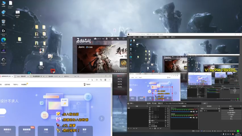This screenshot has width=242, height=136.
Task: Toggle visibility eye of 文本 (GDI+) 2 source
Action: (x=165, y=108)
